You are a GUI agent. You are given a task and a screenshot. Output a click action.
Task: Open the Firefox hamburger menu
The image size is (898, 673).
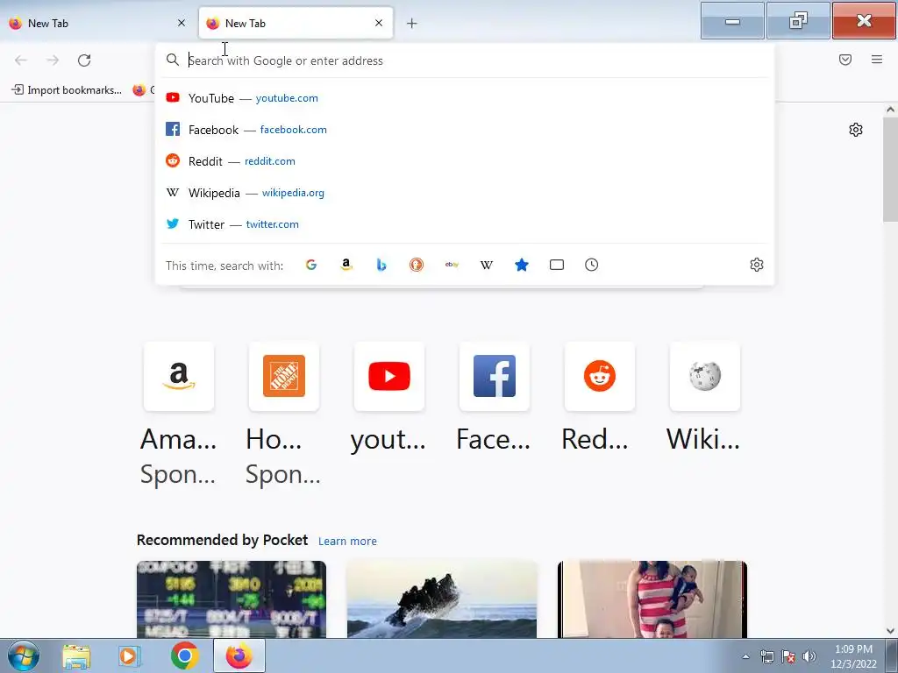click(877, 60)
